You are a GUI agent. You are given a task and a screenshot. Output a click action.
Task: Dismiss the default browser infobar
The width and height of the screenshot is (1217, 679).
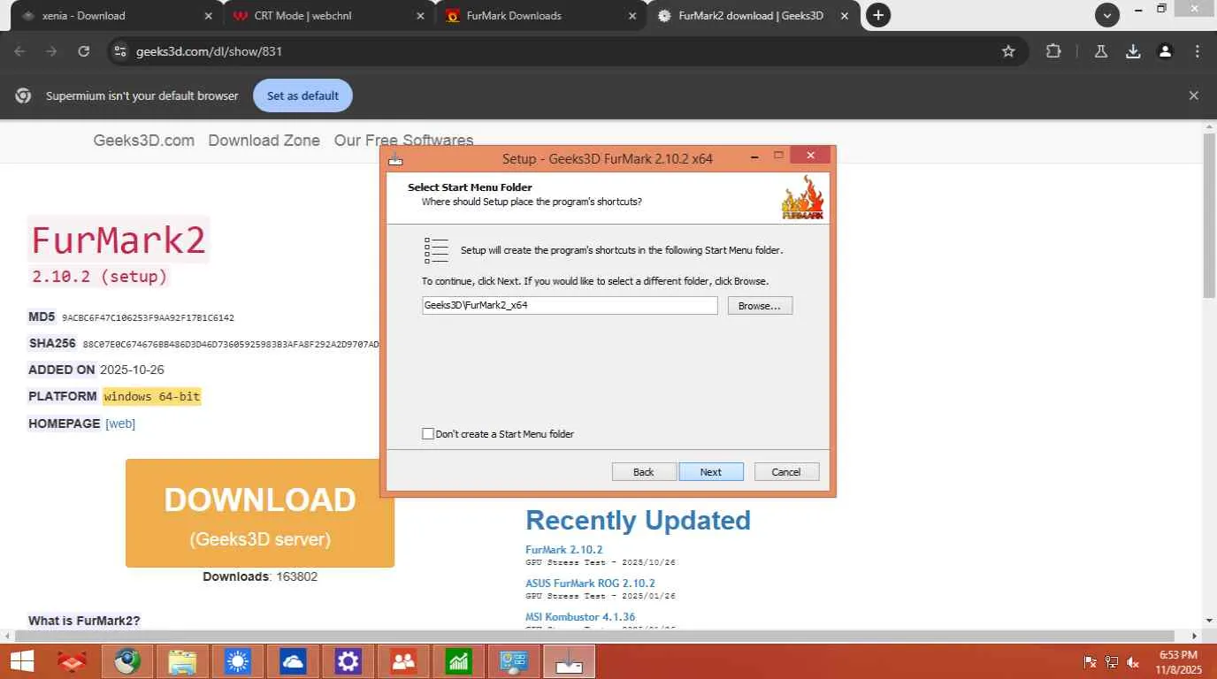[1193, 95]
